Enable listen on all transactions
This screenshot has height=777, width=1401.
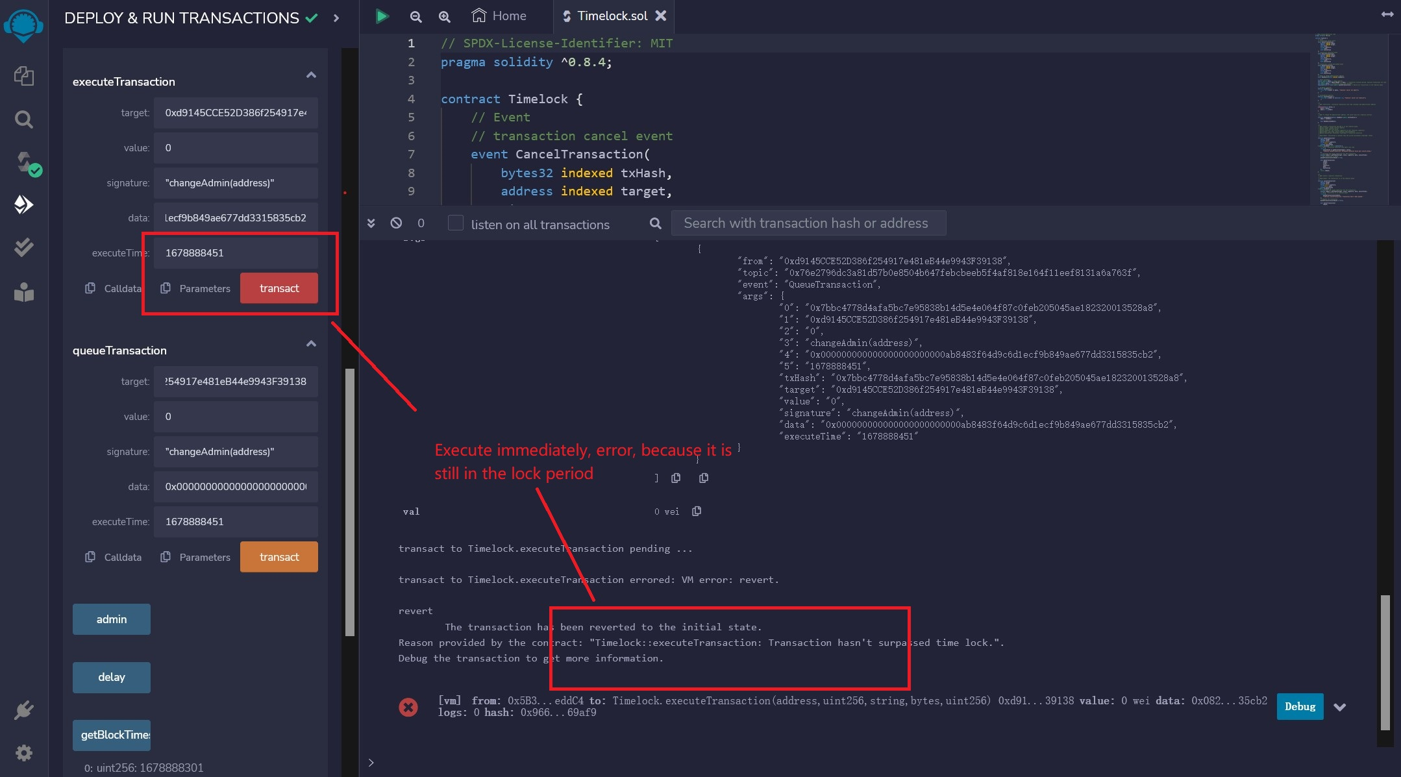coord(456,223)
